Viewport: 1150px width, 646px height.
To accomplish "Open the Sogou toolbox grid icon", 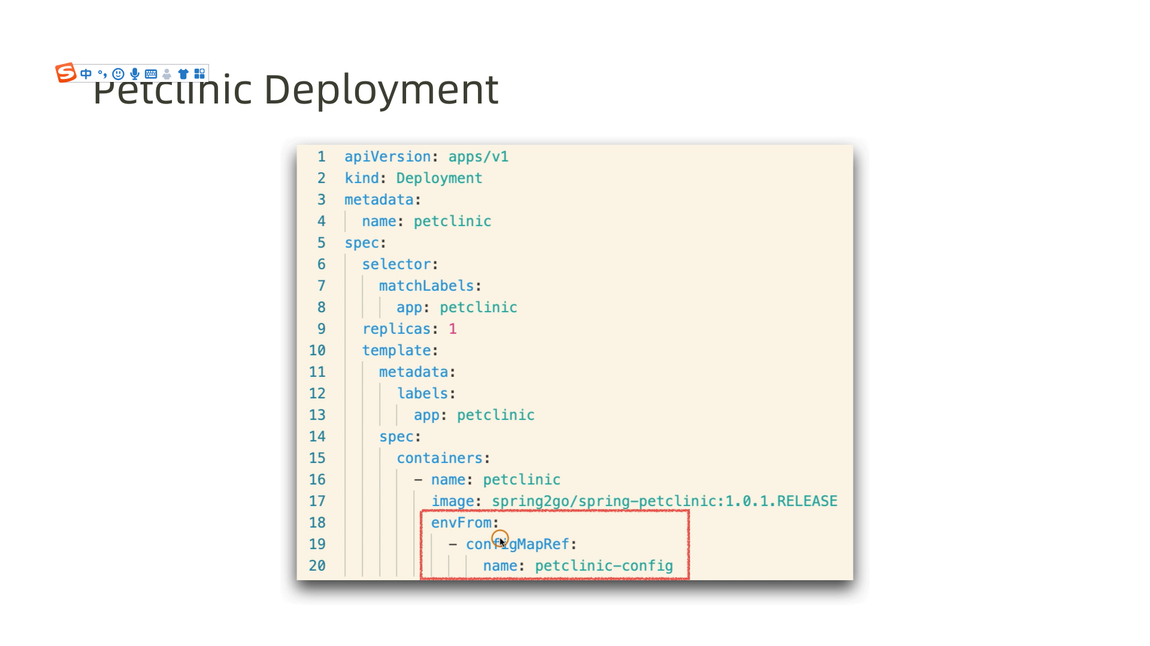I will click(199, 74).
